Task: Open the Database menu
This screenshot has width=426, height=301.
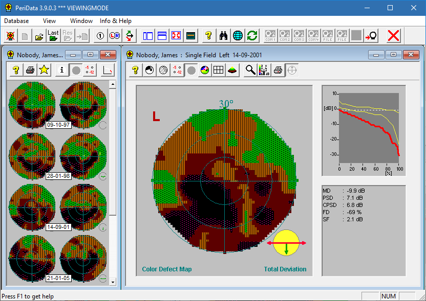Action: click(16, 21)
